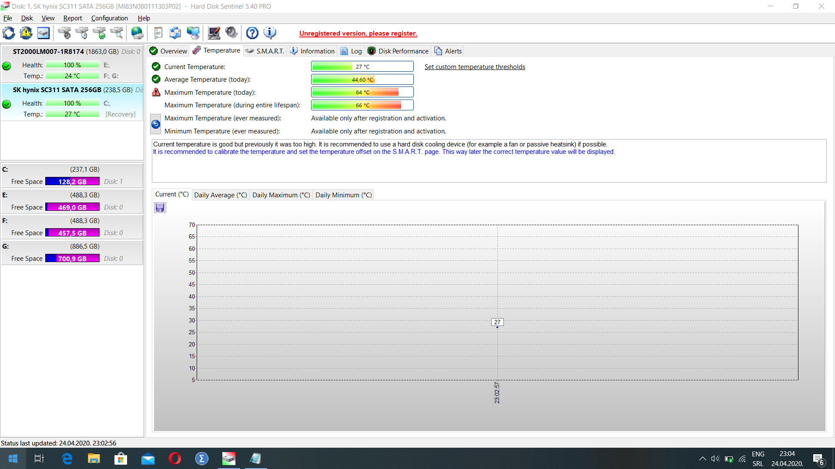
Task: Click the status last updated text in status bar
Action: tap(58, 443)
